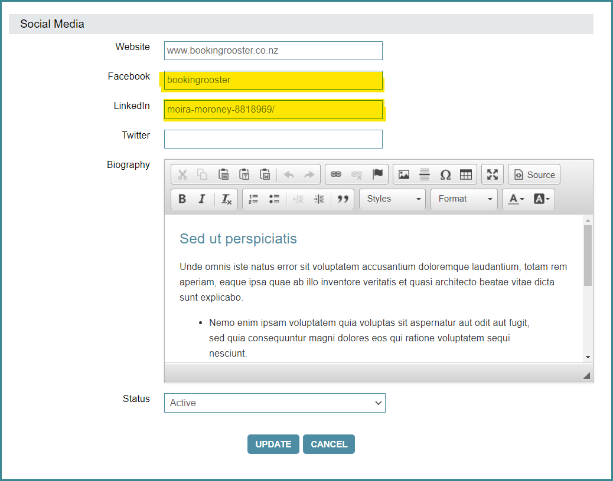Click the Anchor flag icon

click(x=377, y=174)
